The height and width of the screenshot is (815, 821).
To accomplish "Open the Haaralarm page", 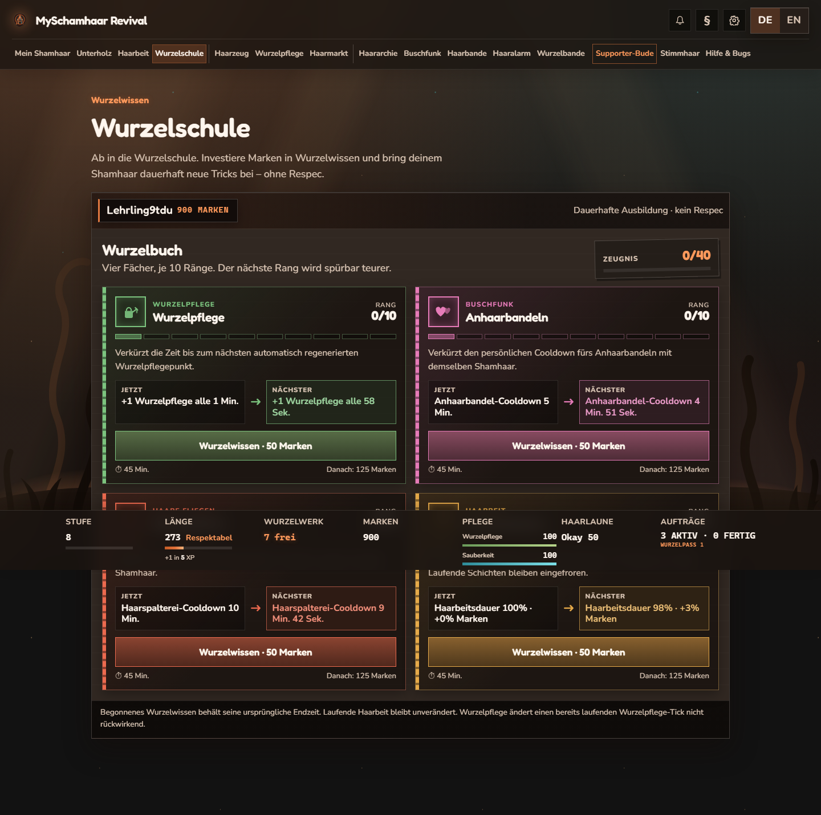I will (511, 54).
